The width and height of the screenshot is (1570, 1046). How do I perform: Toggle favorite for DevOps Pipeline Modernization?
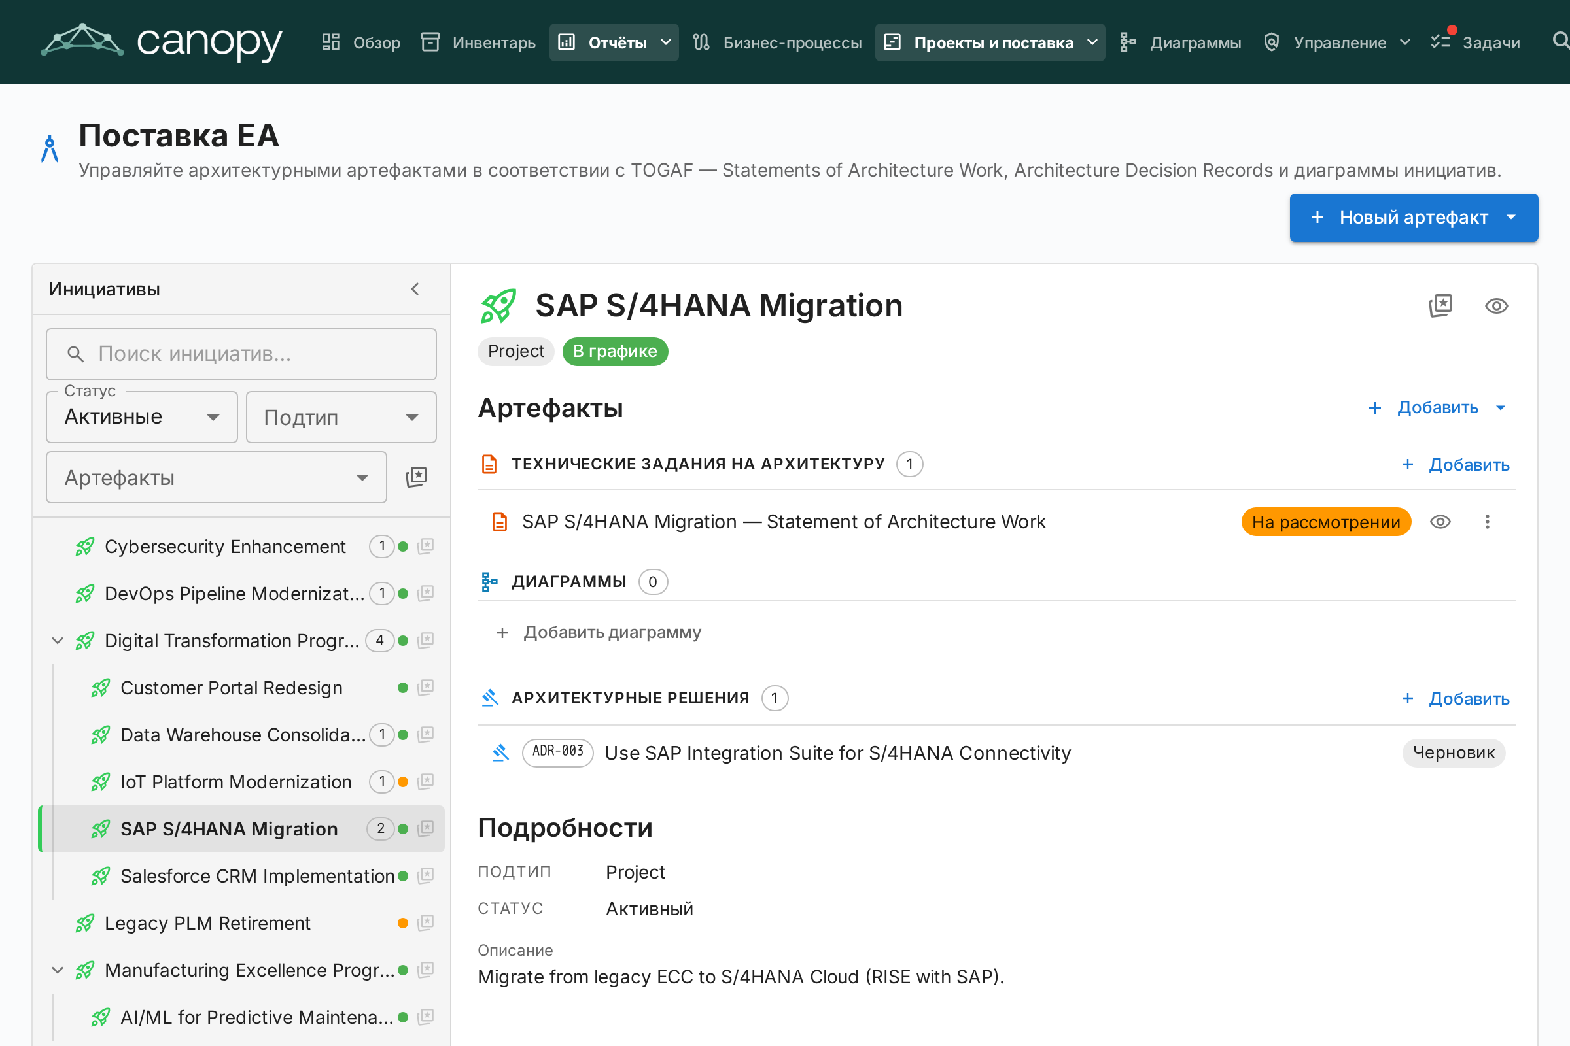pyautogui.click(x=425, y=593)
